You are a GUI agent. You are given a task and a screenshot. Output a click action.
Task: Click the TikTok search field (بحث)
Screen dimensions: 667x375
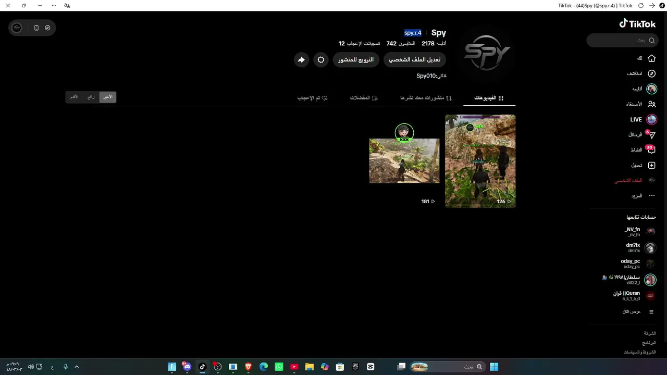click(x=623, y=40)
